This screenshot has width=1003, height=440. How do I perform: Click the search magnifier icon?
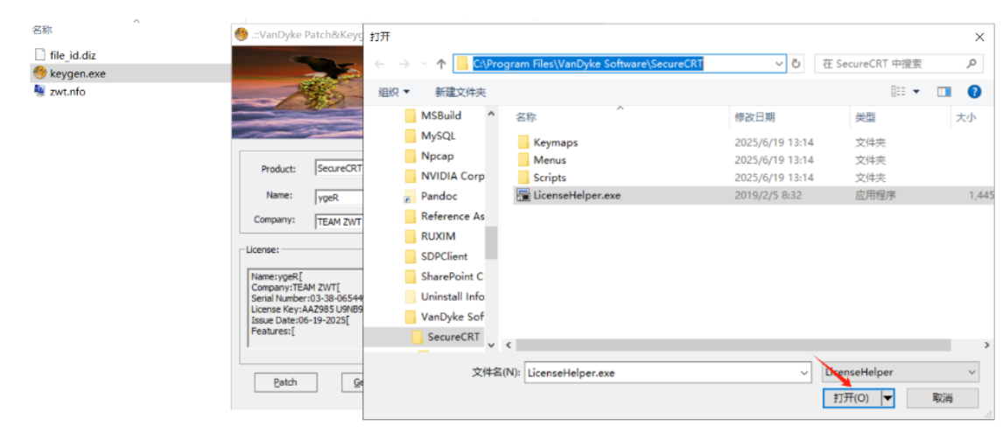coord(971,64)
